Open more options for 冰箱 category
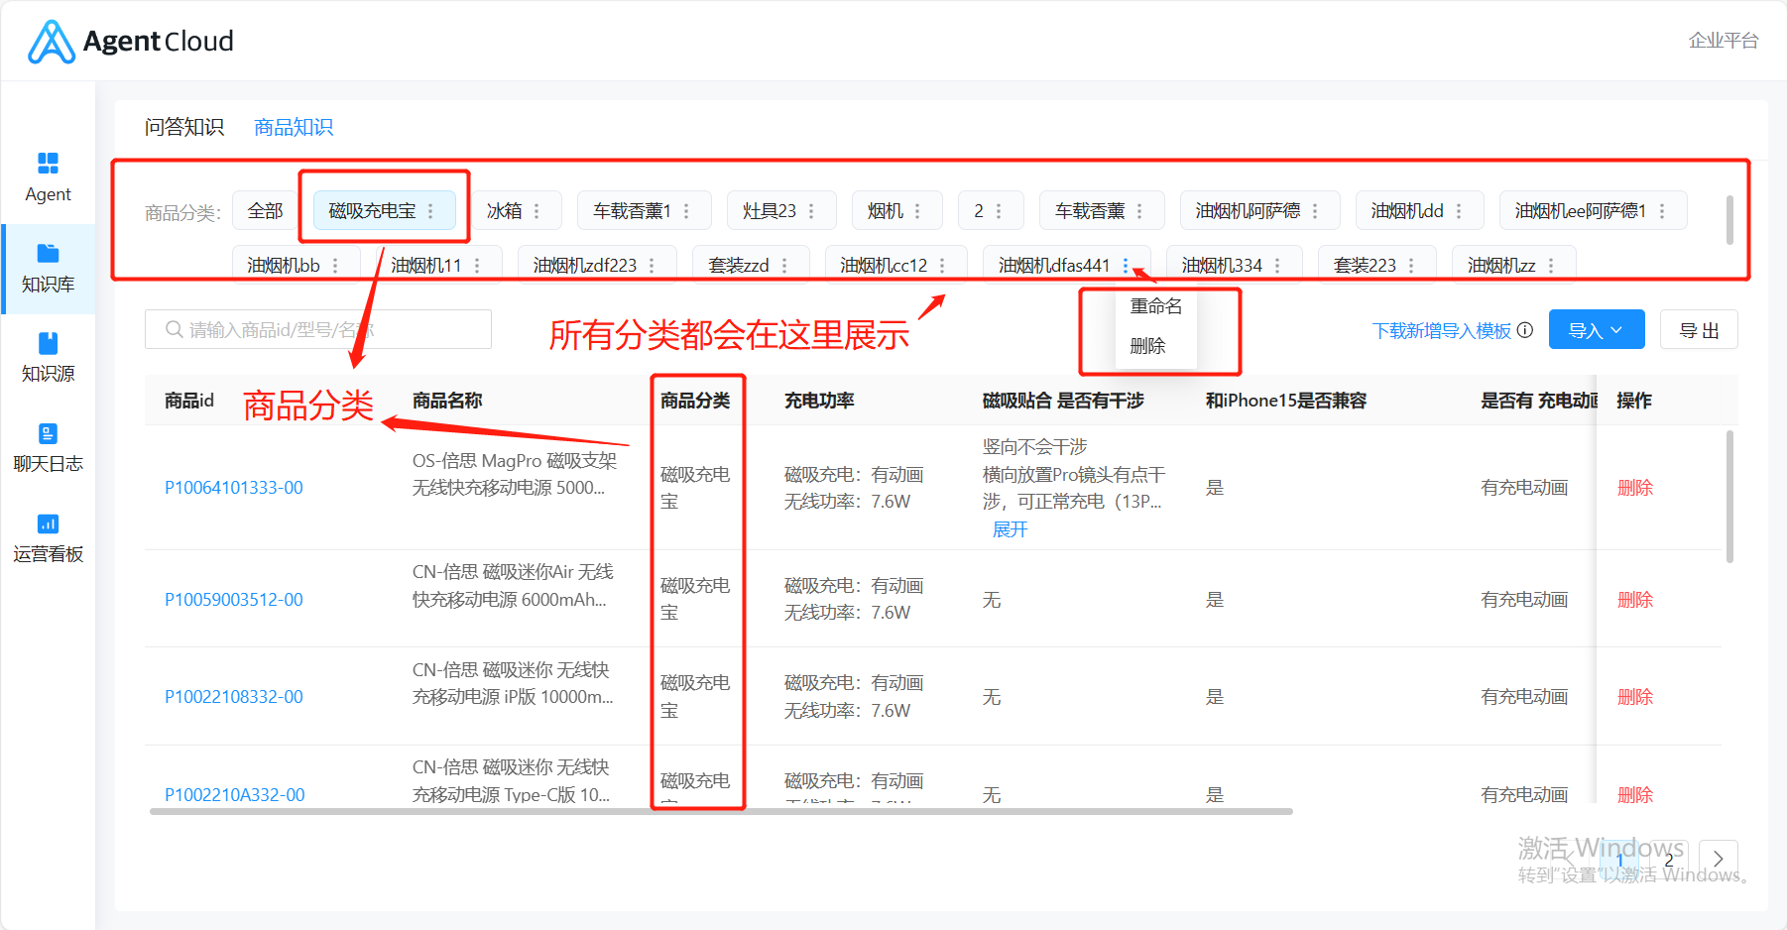Viewport: 1787px width, 930px height. click(x=536, y=211)
